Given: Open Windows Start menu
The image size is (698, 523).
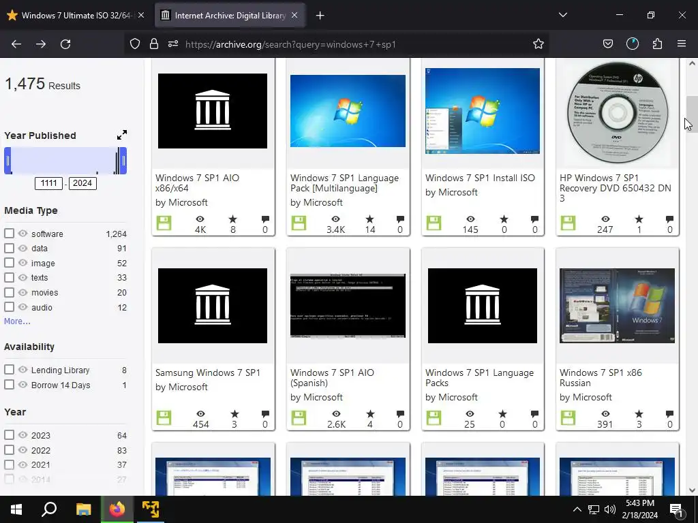Looking at the screenshot, I should pyautogui.click(x=16, y=509).
